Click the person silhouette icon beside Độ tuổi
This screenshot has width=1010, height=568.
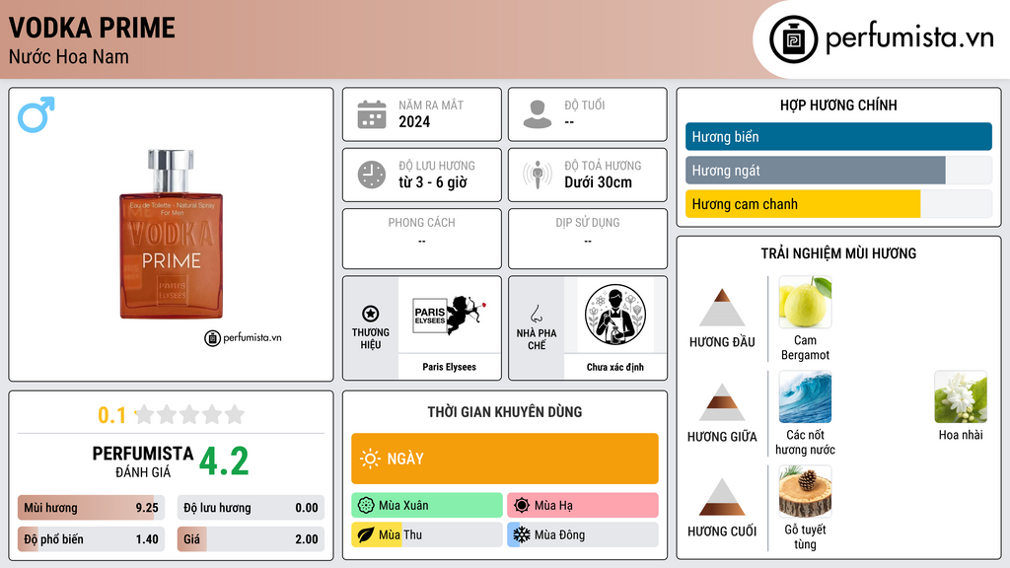[538, 114]
